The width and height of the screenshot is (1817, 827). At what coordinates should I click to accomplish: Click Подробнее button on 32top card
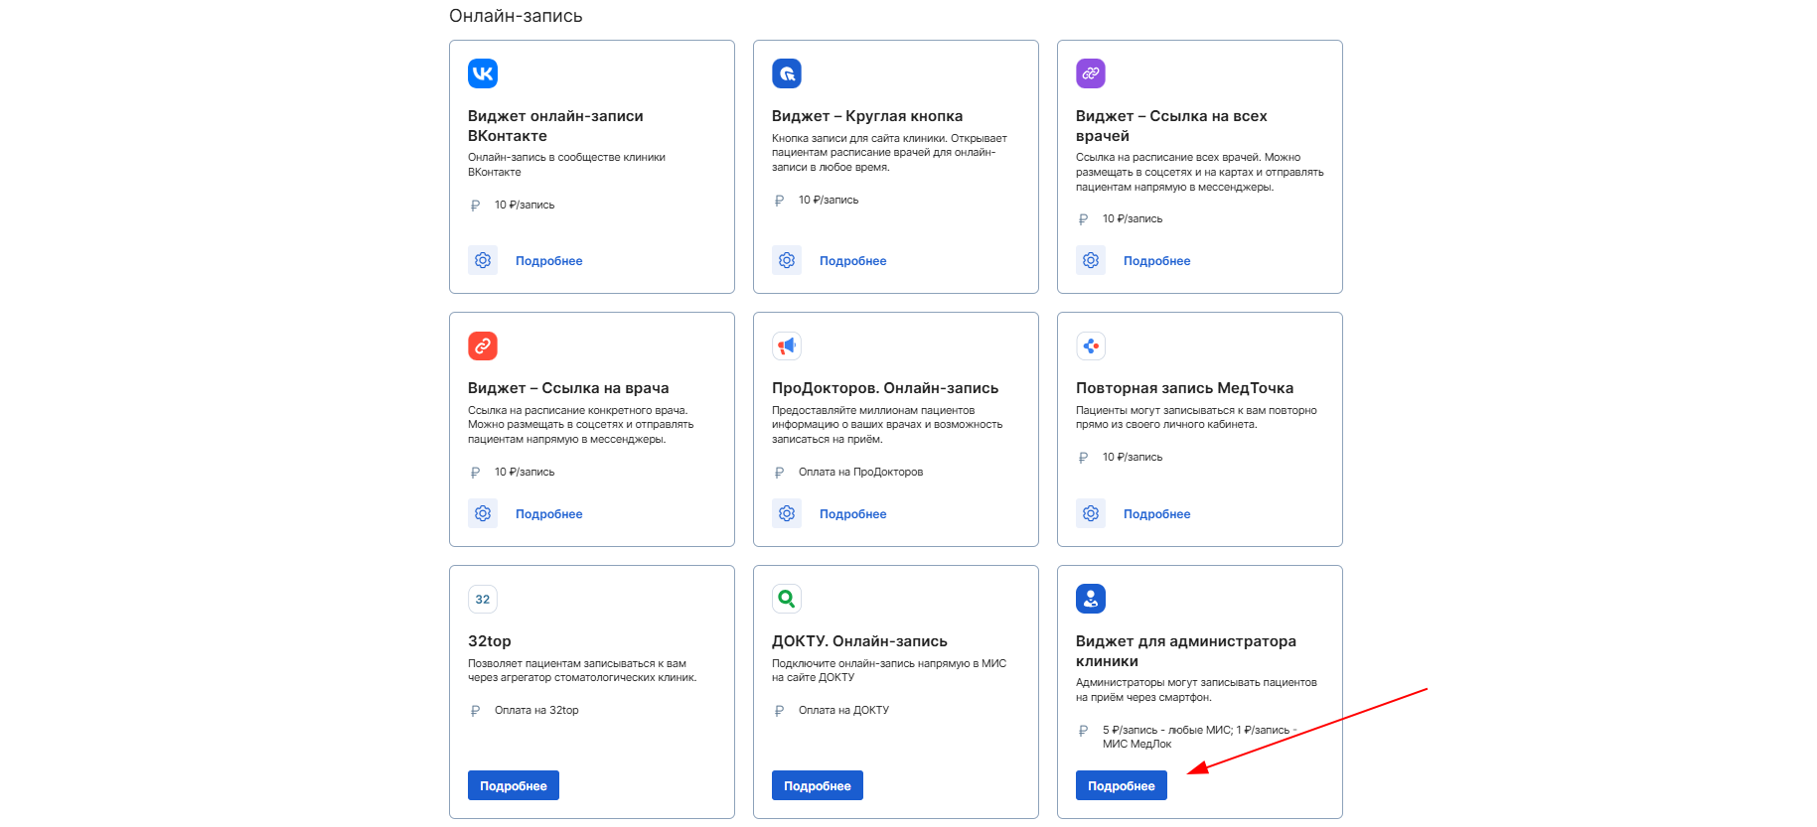514,785
